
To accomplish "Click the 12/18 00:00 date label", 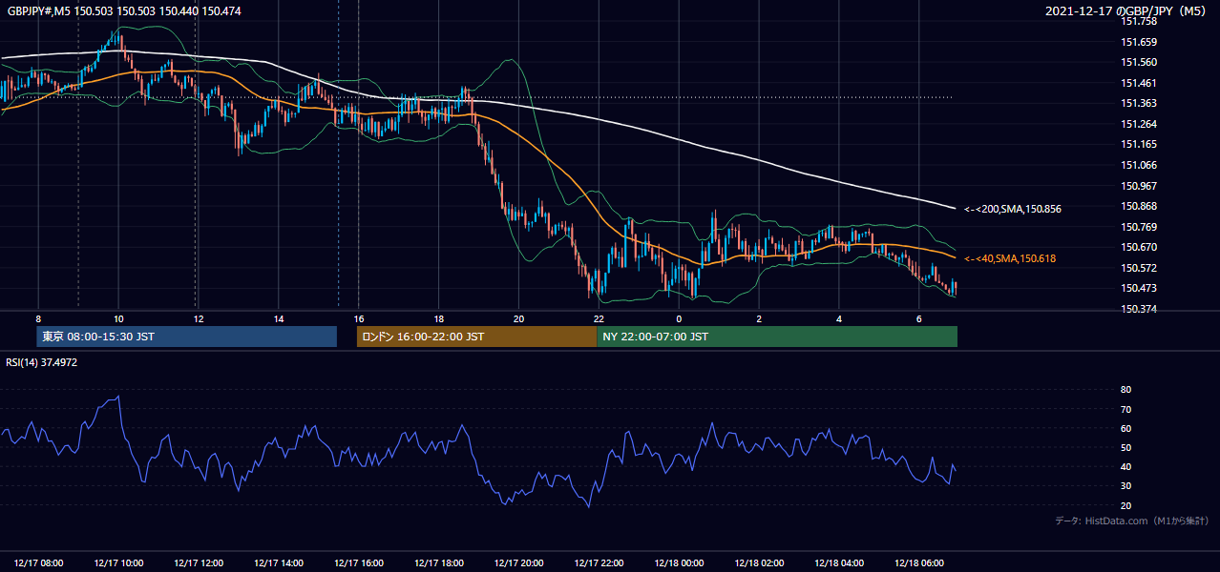I will (x=679, y=562).
